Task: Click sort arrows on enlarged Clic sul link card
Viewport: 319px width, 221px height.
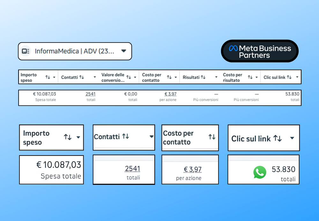Action: tap(278, 138)
